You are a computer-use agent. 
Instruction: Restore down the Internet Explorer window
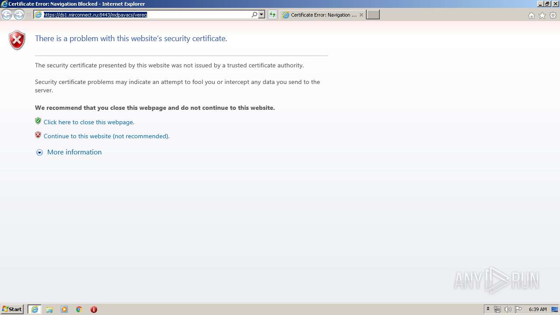pos(548,4)
